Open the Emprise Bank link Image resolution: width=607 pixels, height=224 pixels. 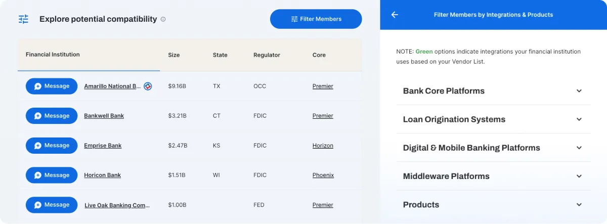[103, 146]
